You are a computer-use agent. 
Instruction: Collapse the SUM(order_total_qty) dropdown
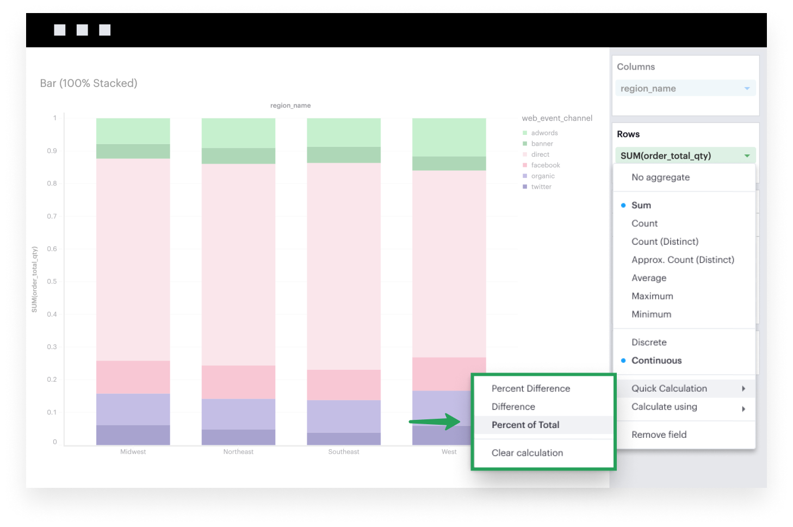click(747, 156)
